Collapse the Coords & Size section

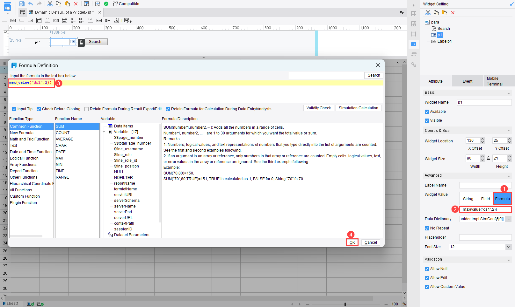[x=509, y=131]
